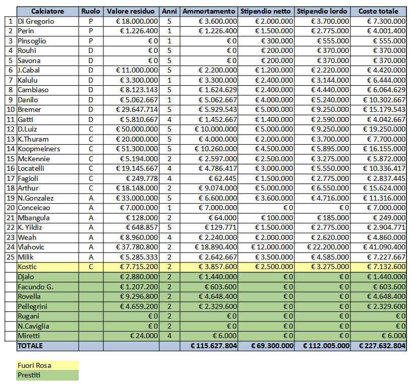Click Rovella amortization € 4.648.400

pos(209,297)
